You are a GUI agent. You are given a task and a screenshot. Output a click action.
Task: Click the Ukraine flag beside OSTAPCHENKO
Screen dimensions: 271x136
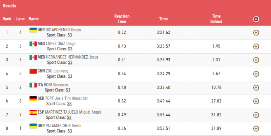pos(33,30)
